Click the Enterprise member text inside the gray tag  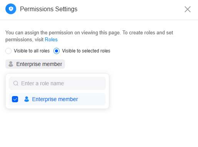click(39, 64)
